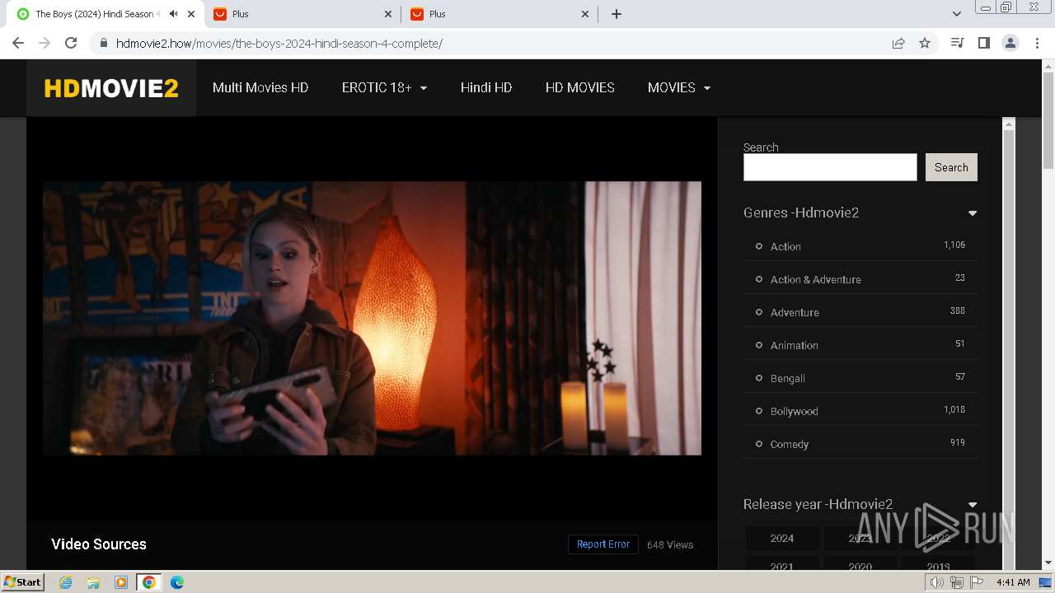Mute the audio on The Boys tab
Image resolution: width=1055 pixels, height=593 pixels.
173,14
